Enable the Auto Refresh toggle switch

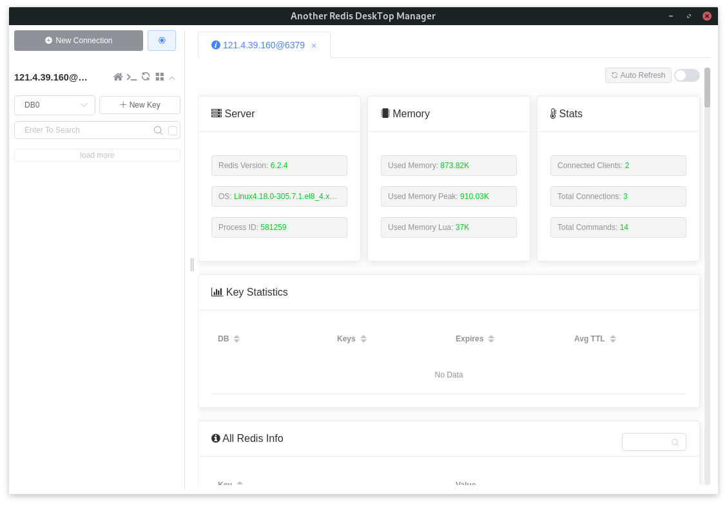[x=686, y=75]
